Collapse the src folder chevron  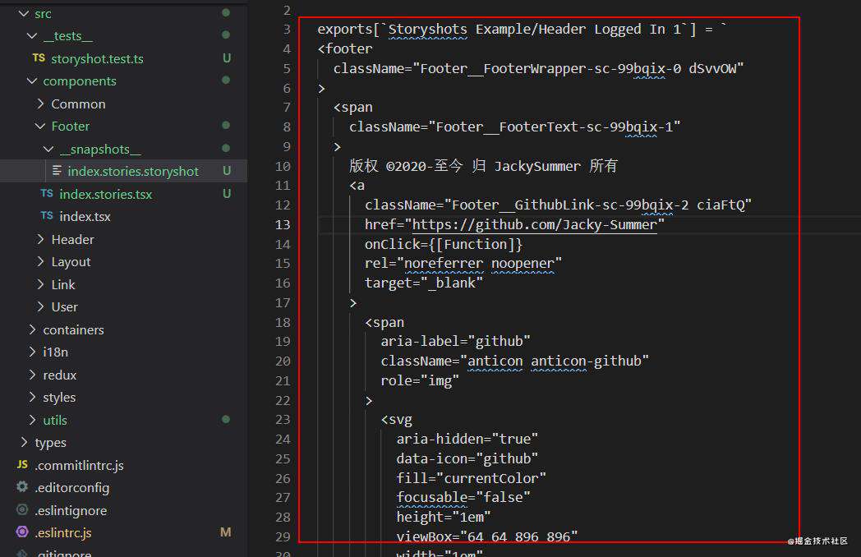click(24, 13)
